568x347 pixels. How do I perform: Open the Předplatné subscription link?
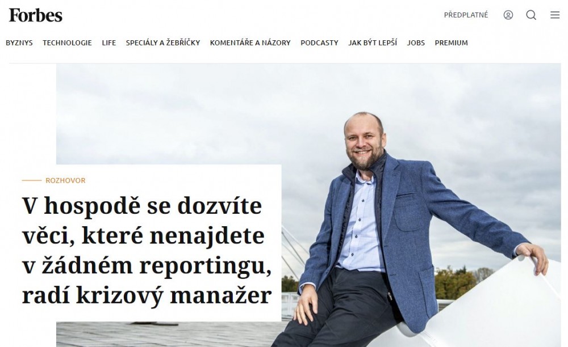[466, 15]
